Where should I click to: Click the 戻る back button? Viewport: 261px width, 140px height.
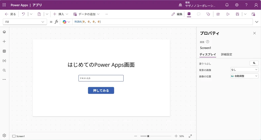[10, 14]
